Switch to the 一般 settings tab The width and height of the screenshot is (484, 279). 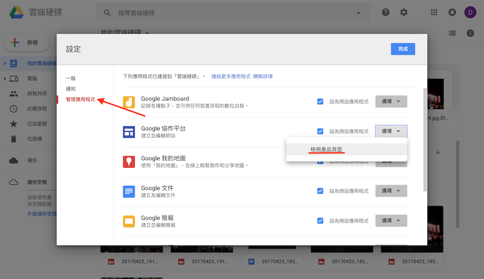[71, 78]
